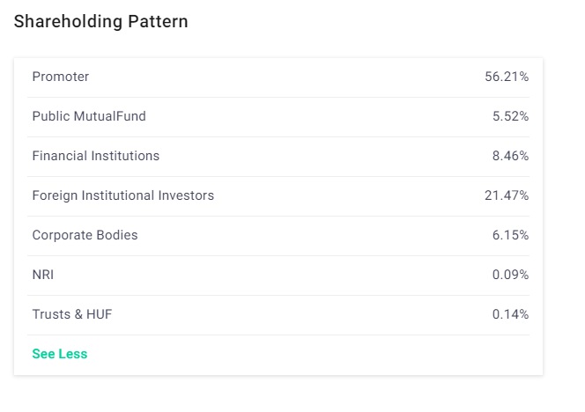Click the 5.52% percentage value
This screenshot has width=585, height=412.
(510, 116)
